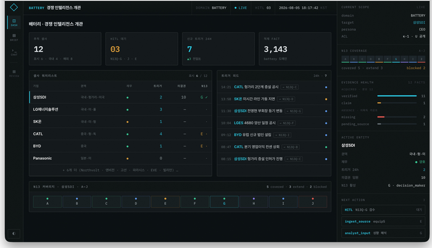The width and height of the screenshot is (432, 248).
Task: Click the DOMAIN BATTERY header field
Action: (211, 7)
